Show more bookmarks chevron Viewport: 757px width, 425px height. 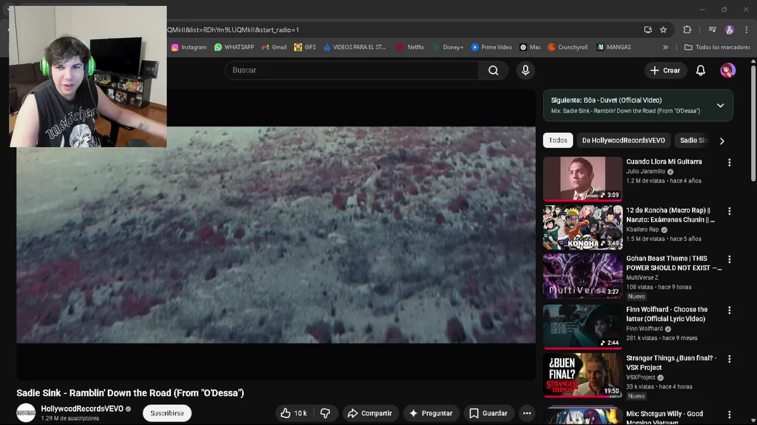coord(665,47)
